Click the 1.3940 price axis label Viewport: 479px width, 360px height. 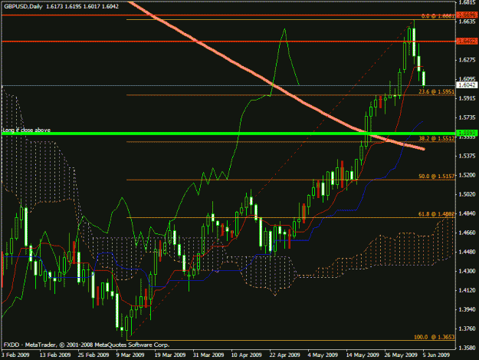(467, 309)
